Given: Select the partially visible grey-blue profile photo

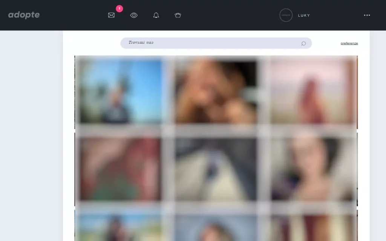Looking at the screenshot, I should (216, 227).
